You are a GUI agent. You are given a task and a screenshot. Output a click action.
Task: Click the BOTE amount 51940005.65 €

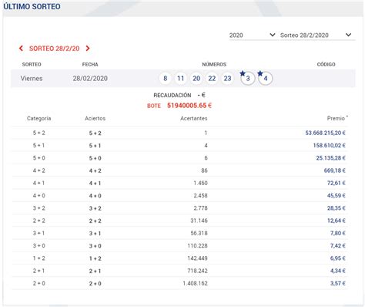[189, 106]
